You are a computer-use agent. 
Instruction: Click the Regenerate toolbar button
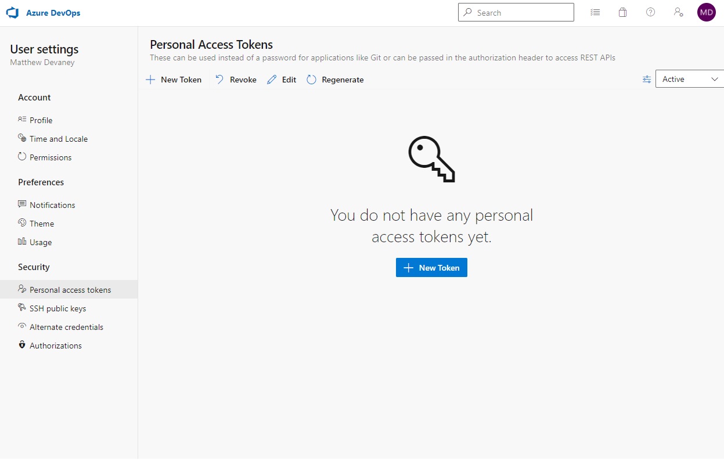(335, 80)
